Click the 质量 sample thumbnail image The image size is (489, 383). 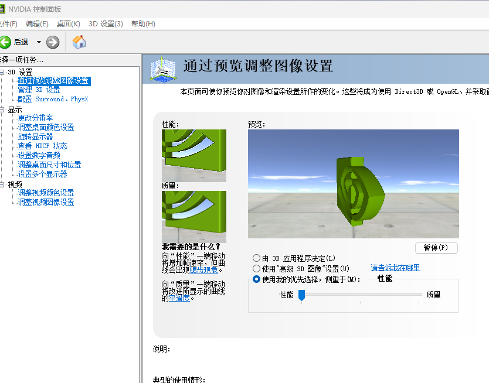(x=194, y=217)
